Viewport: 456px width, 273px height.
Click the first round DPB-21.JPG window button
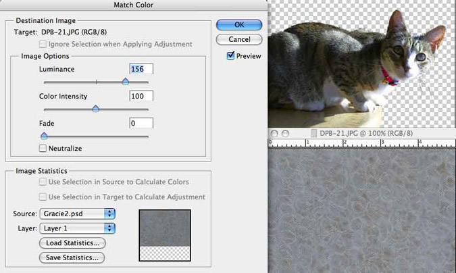274,133
